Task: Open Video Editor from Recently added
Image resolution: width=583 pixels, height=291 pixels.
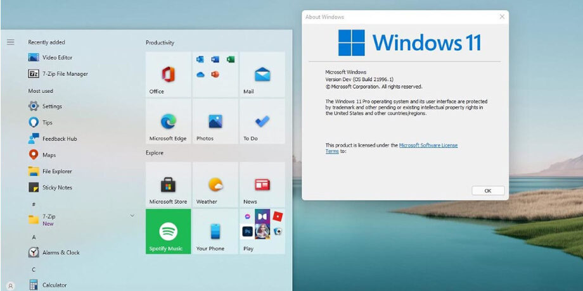Action: (50, 58)
